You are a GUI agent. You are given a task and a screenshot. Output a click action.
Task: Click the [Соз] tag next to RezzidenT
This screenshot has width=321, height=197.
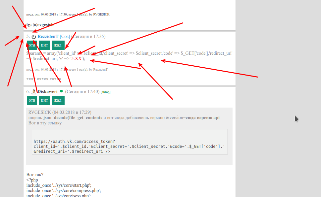click(x=65, y=36)
